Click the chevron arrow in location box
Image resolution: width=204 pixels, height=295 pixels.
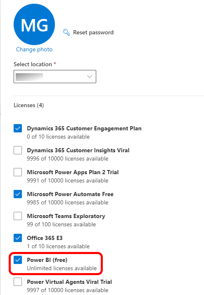tap(90, 77)
